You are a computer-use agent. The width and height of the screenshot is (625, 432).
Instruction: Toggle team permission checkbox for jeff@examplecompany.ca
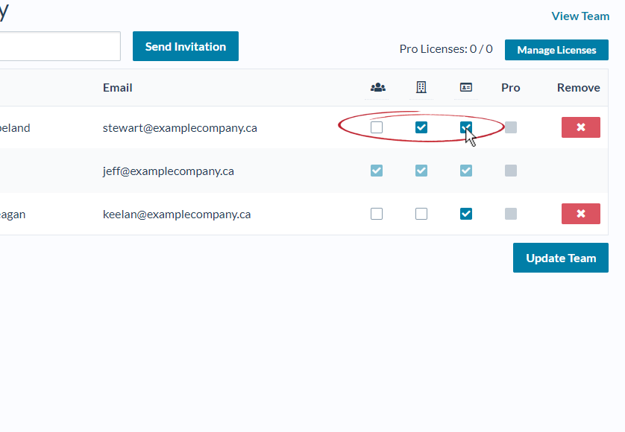click(x=377, y=171)
